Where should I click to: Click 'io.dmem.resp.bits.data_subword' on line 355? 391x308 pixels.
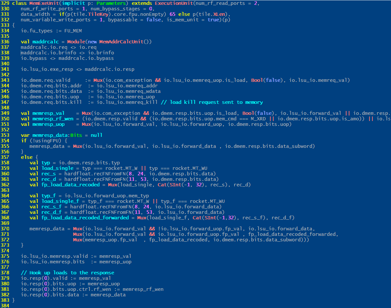pyautogui.click(x=269, y=146)
